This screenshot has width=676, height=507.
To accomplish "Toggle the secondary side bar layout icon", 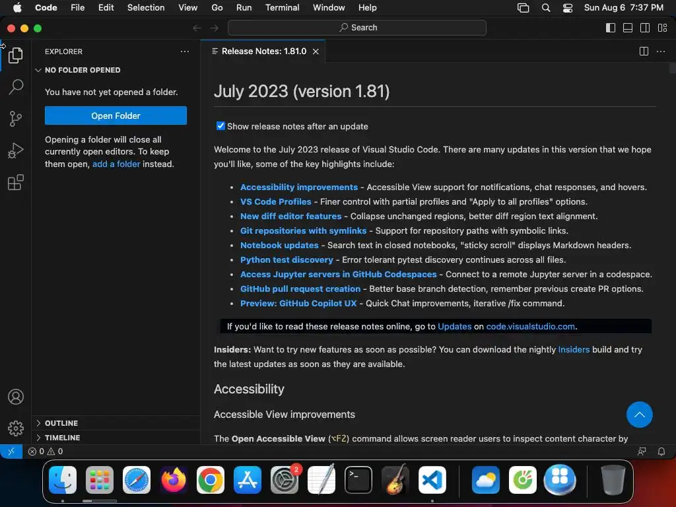I will (x=645, y=28).
